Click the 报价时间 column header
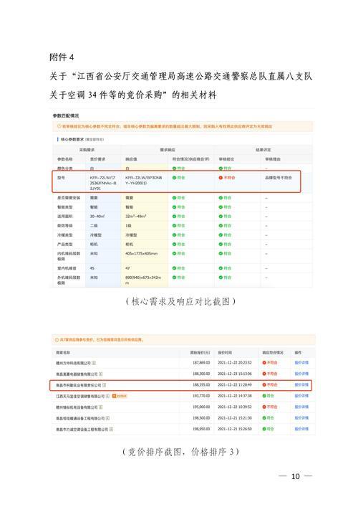Screen dimensions: 358x507 [225, 352]
